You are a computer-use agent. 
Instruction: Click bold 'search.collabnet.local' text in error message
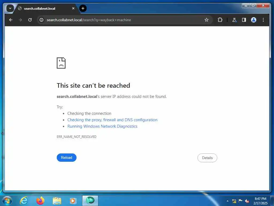[x=77, y=97]
